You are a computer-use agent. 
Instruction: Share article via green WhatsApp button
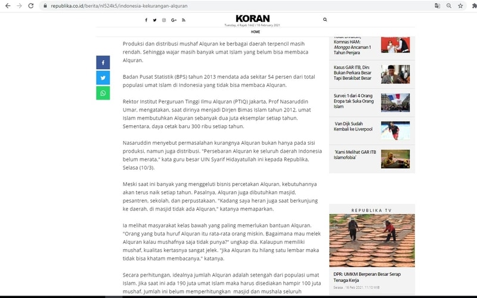pos(103,93)
